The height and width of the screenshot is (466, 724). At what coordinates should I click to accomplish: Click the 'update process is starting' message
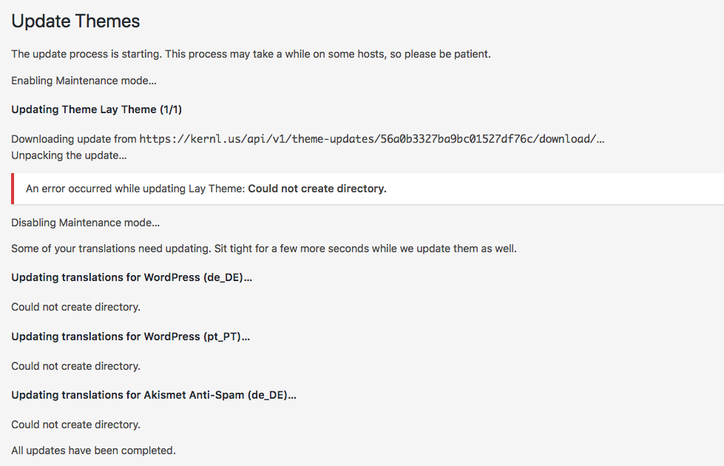(x=251, y=54)
